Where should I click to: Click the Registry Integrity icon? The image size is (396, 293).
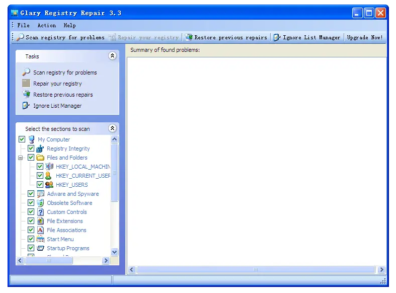(x=40, y=149)
